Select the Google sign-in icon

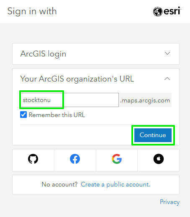coord(117,159)
